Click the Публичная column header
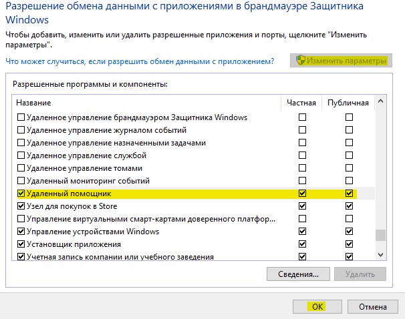The width and height of the screenshot is (405, 319). [348, 103]
